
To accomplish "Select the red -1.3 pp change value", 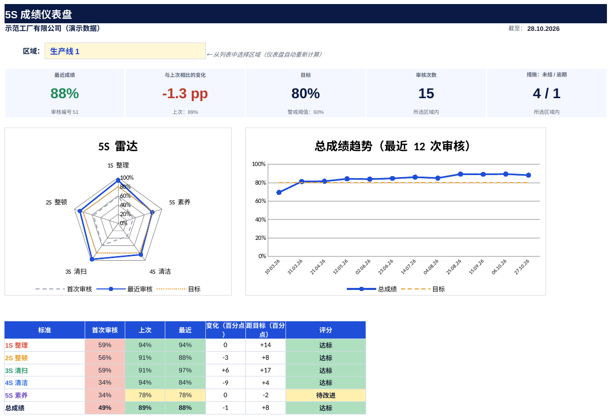I will pyautogui.click(x=185, y=94).
